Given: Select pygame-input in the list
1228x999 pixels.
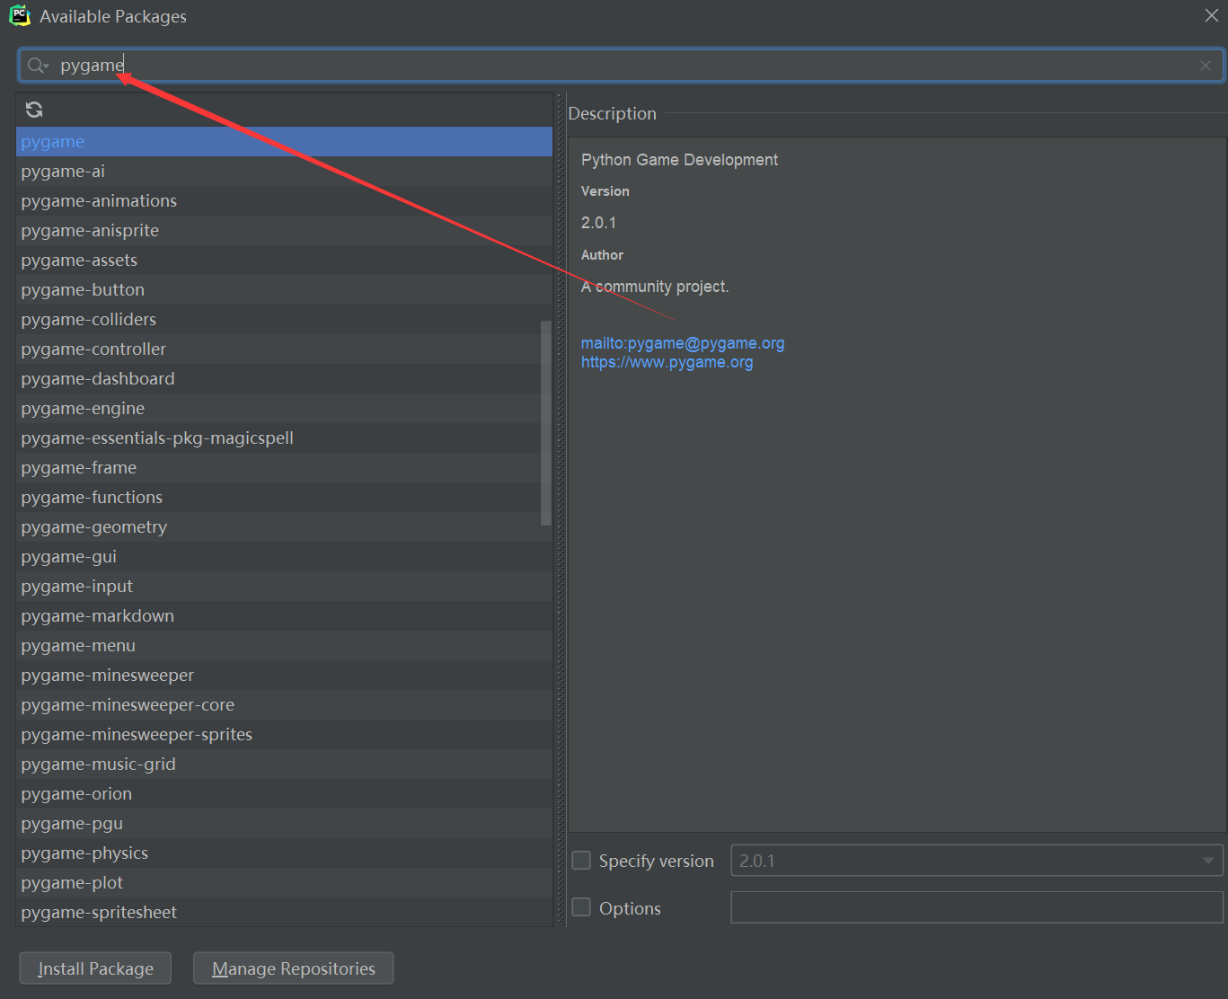Looking at the screenshot, I should point(284,586).
